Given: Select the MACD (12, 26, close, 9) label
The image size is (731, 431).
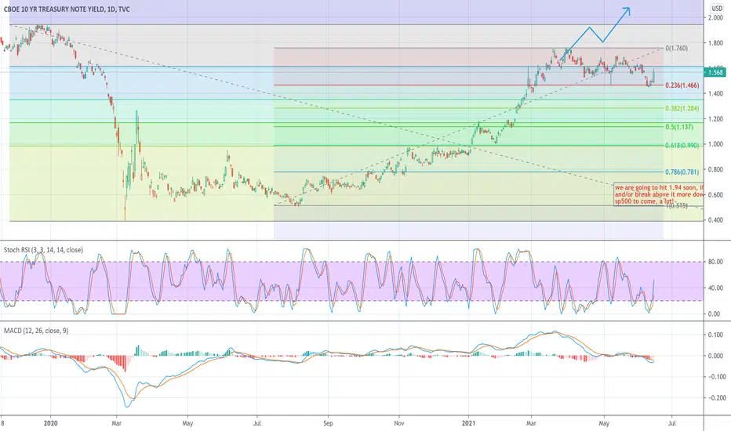Looking at the screenshot, I should pos(36,331).
